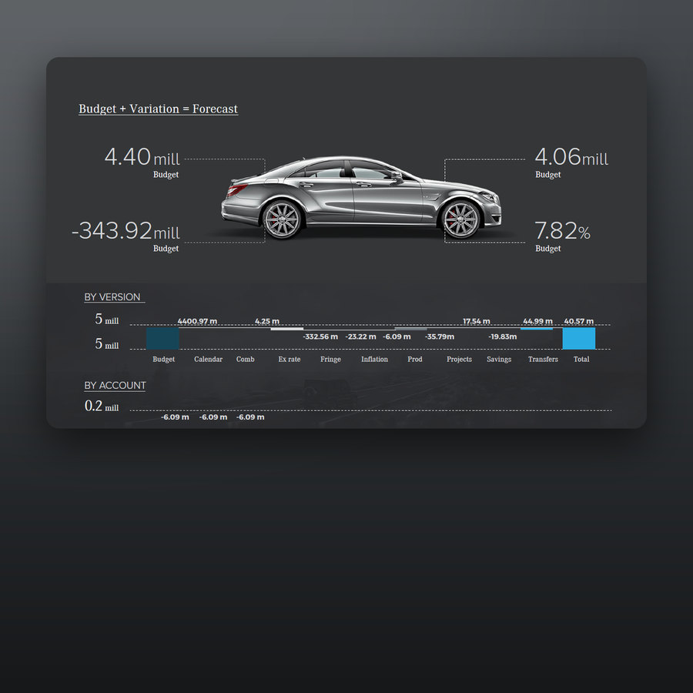Screen dimensions: 693x693
Task: Click the thin blue Transfers bar
Action: pyautogui.click(x=537, y=328)
